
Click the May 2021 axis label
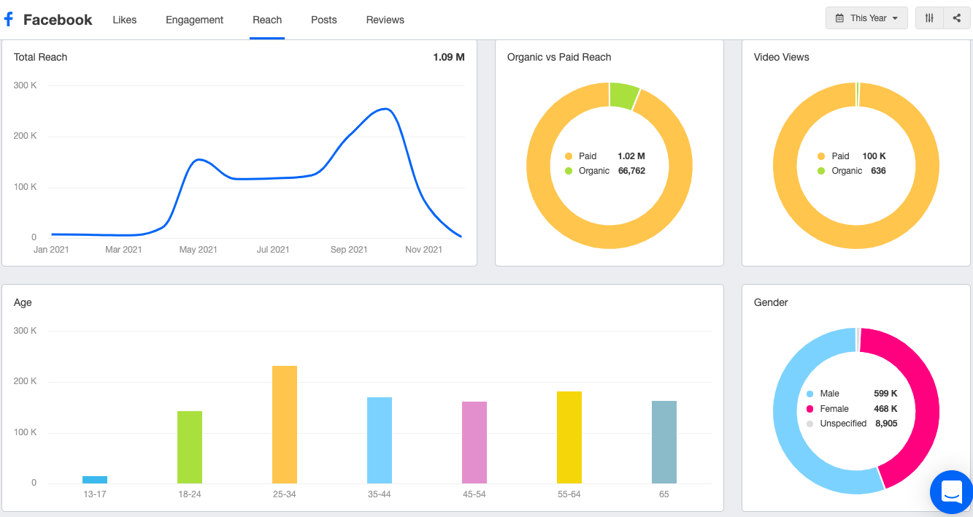[x=199, y=250]
